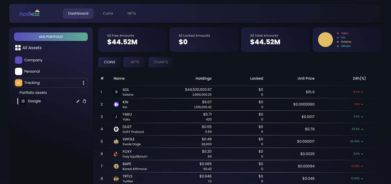
Task: Click the KIN coin icon
Action: click(116, 104)
